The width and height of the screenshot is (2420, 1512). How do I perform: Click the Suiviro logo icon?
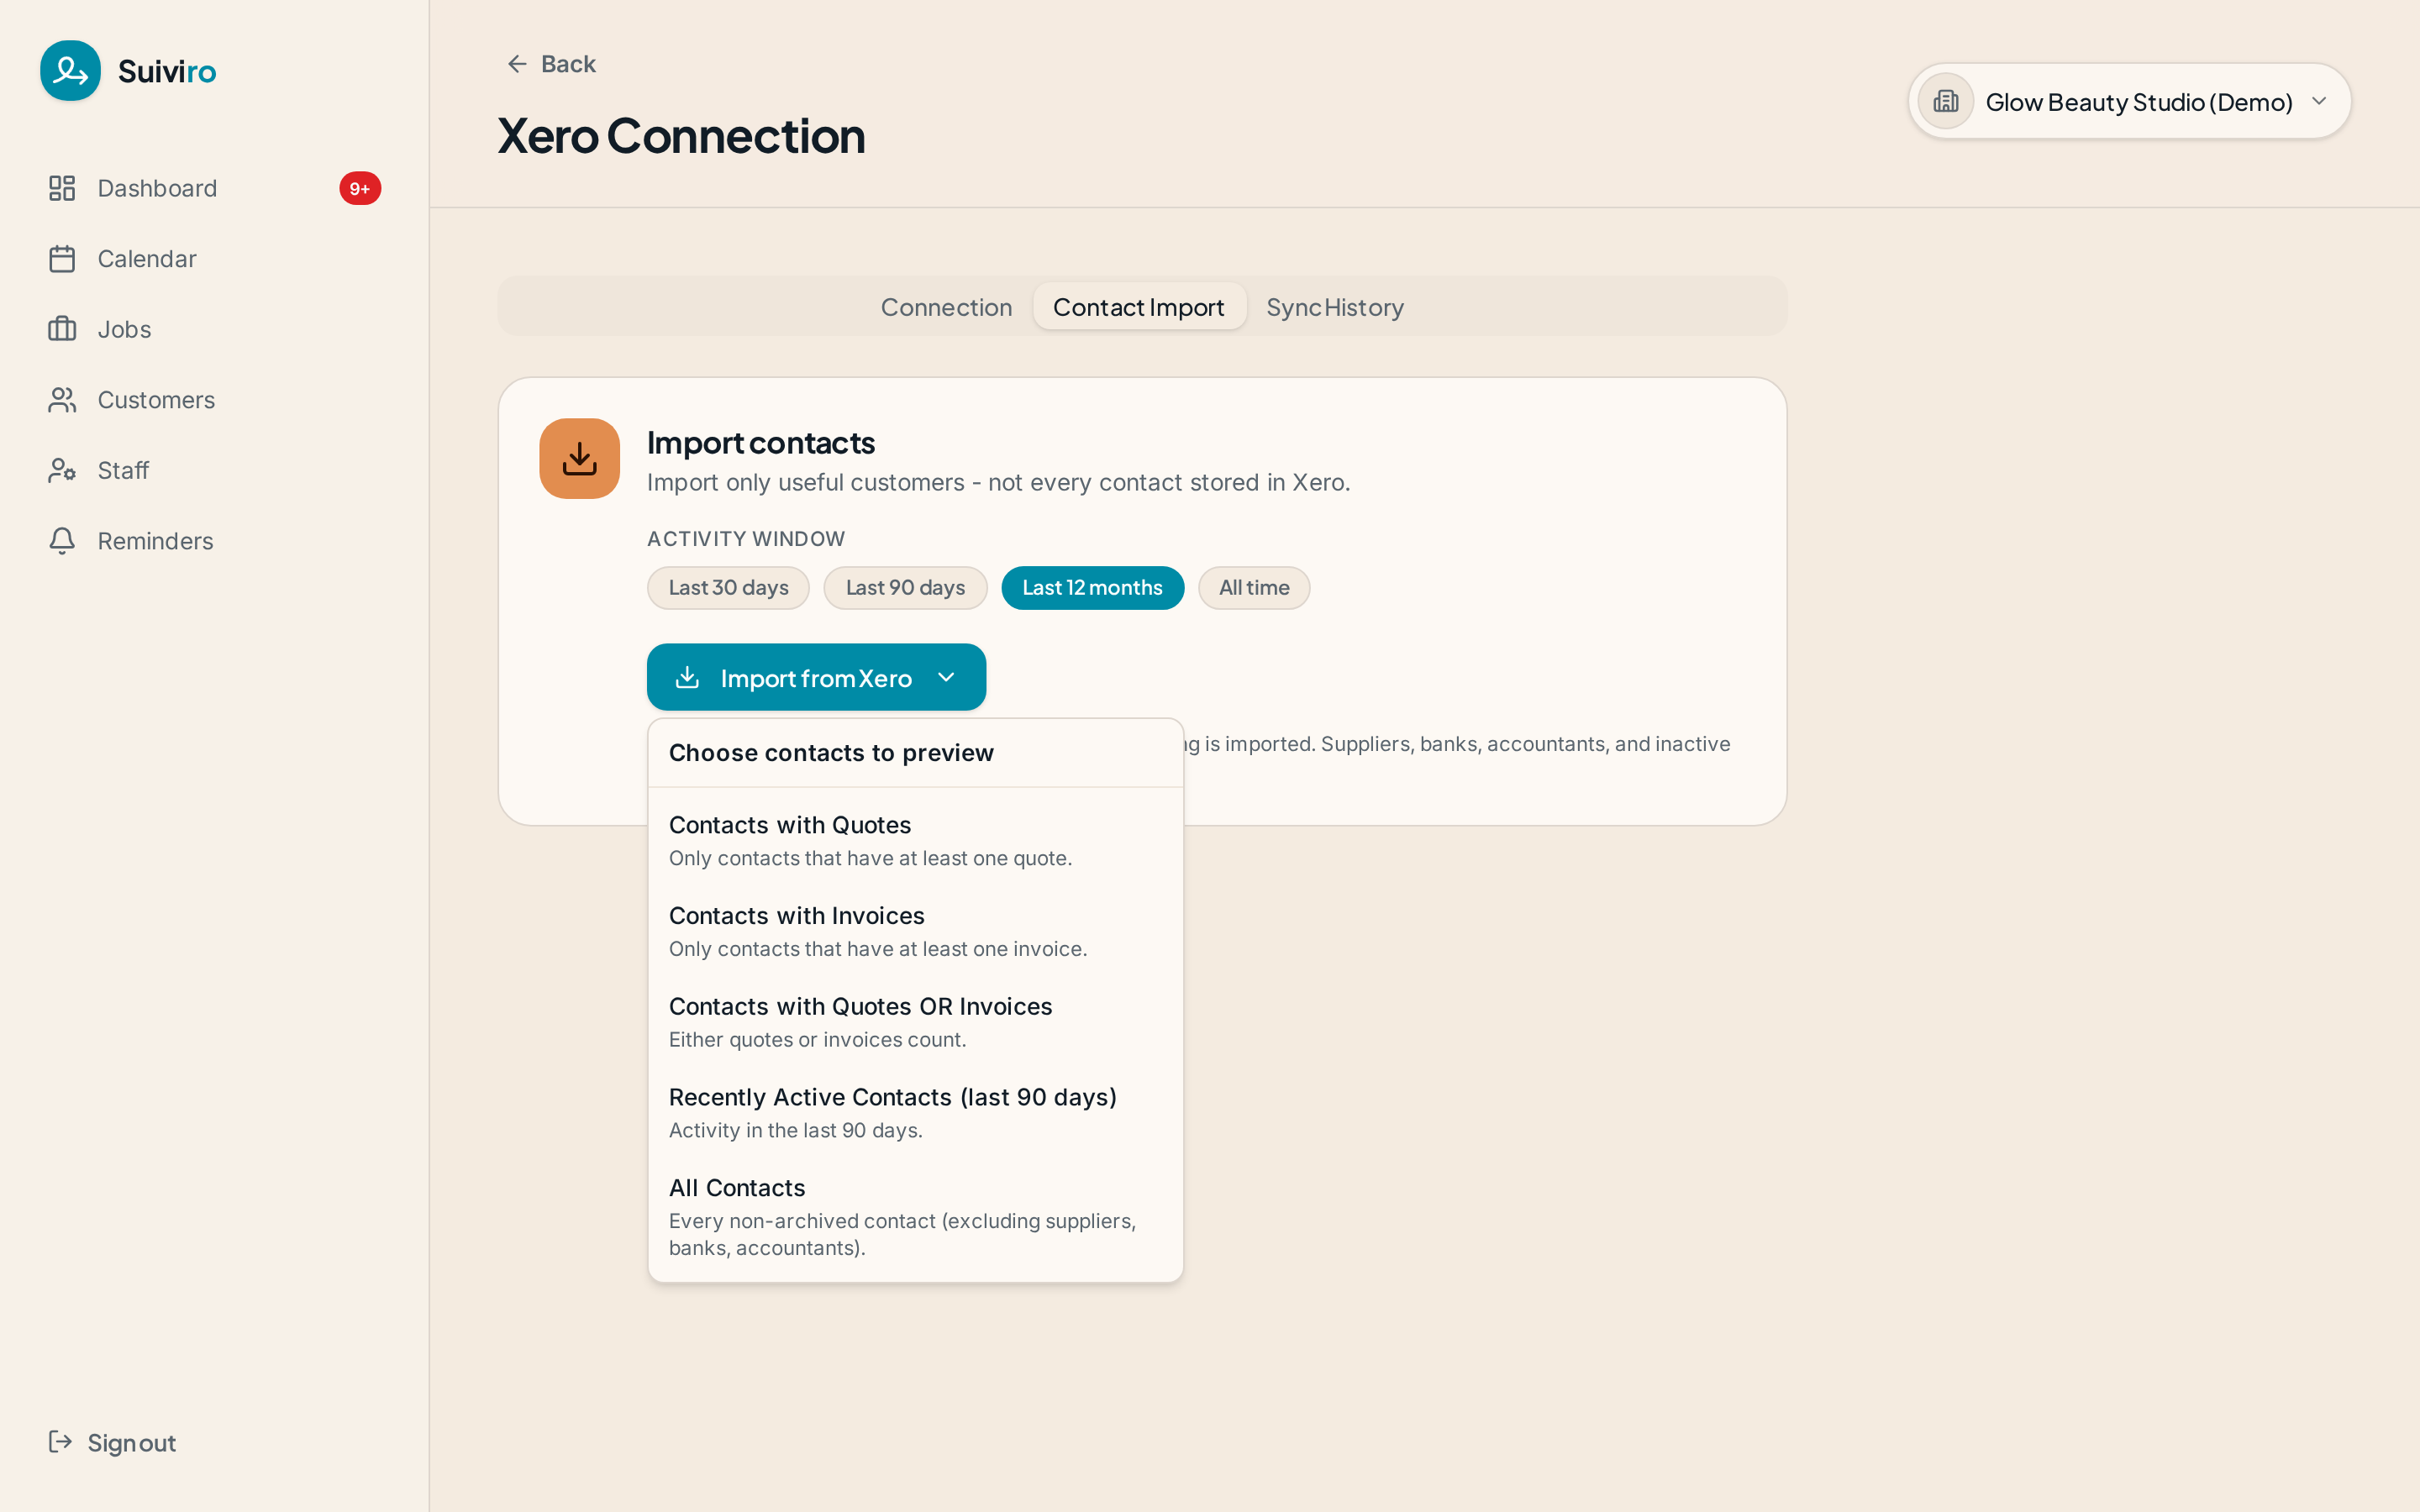(x=70, y=71)
